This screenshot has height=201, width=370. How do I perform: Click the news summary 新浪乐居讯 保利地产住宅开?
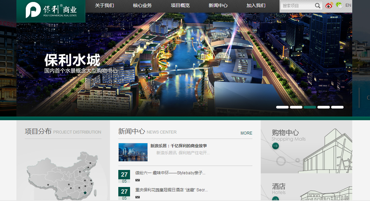point(183,153)
